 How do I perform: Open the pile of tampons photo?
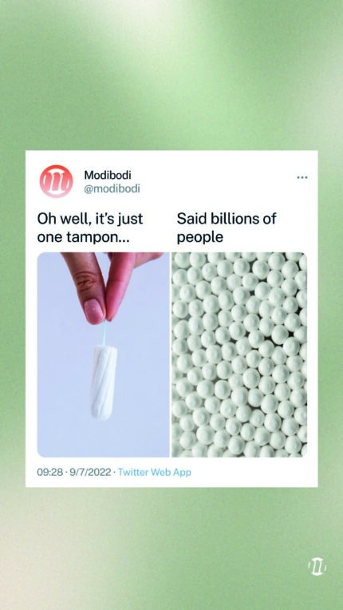(x=239, y=355)
